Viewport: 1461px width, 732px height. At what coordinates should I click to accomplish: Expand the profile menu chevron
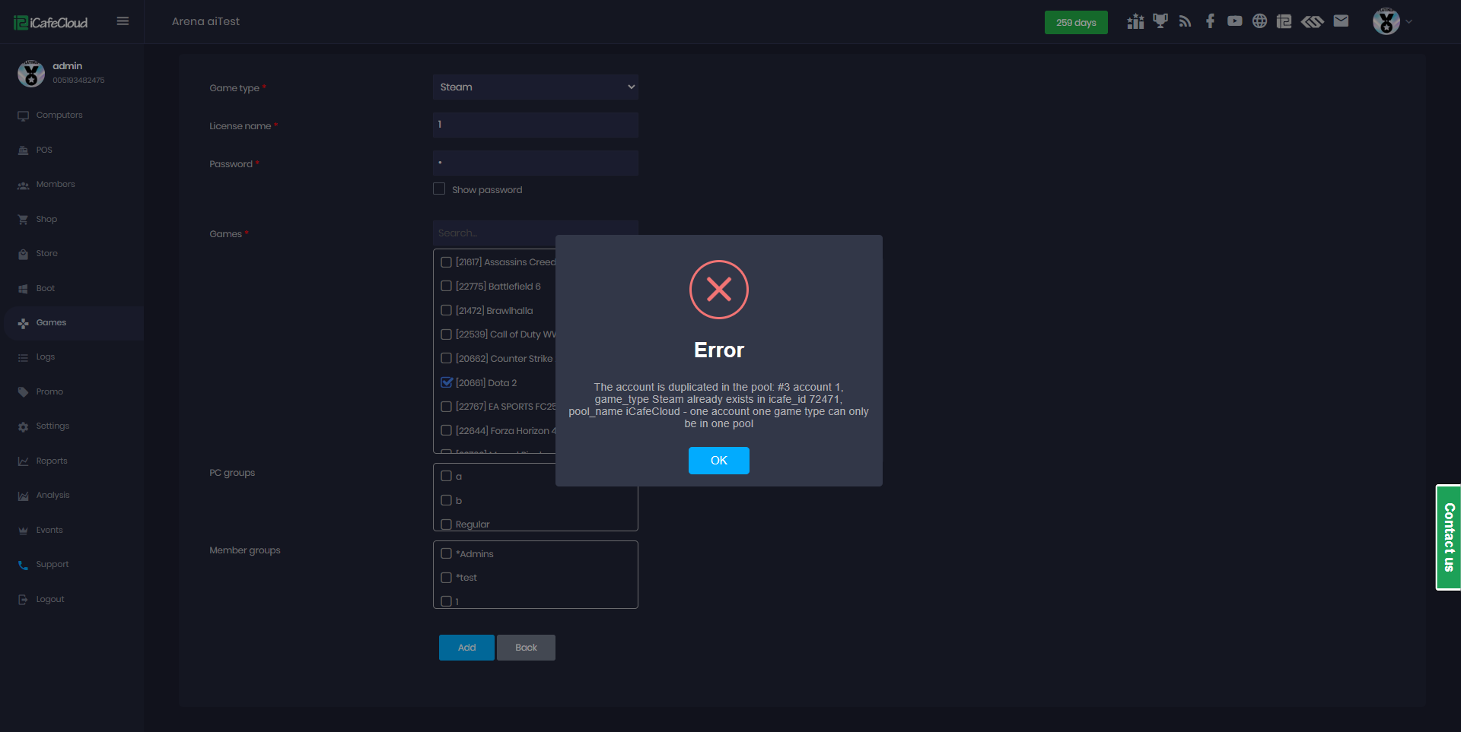(x=1409, y=21)
